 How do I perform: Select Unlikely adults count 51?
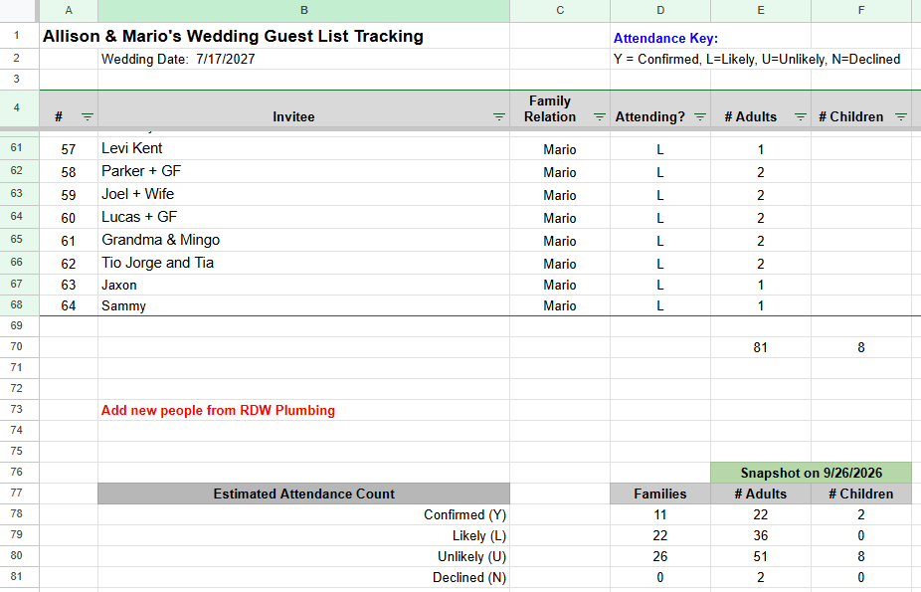(761, 556)
